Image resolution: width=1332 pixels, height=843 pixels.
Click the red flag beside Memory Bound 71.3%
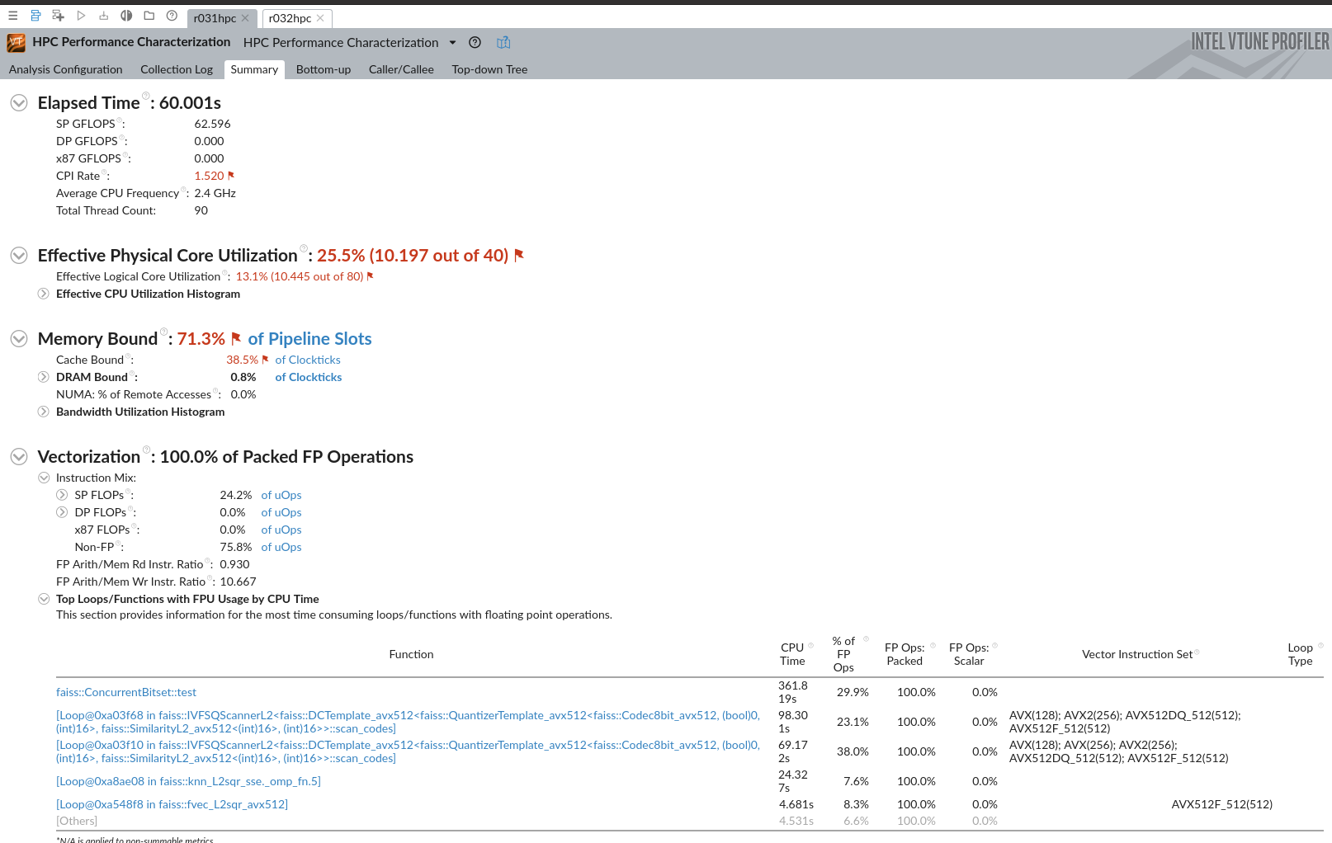pos(236,338)
